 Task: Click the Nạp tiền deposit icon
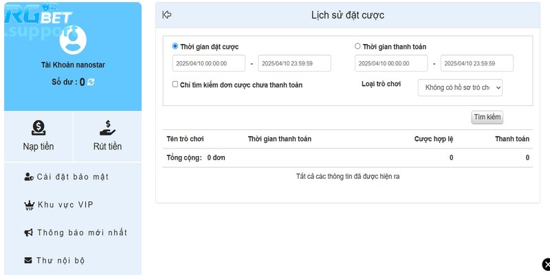click(38, 128)
